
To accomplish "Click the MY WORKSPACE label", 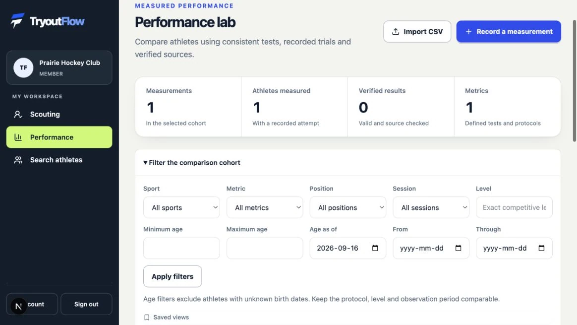I will point(37,97).
